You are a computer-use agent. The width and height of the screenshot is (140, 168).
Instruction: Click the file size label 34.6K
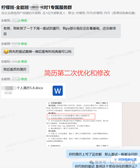(x=8, y=93)
